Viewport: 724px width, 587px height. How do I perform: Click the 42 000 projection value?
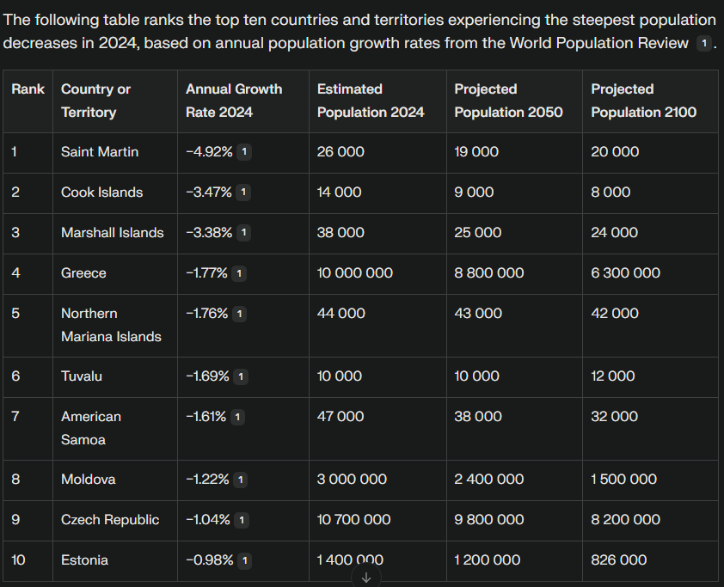click(615, 314)
